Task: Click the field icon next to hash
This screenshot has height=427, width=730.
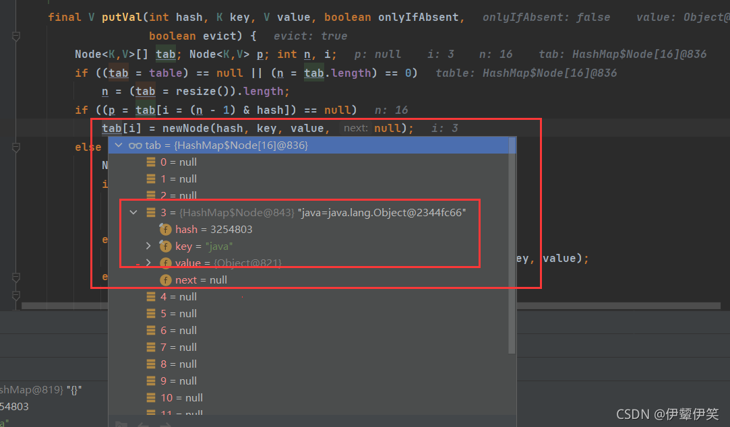Action: [165, 229]
